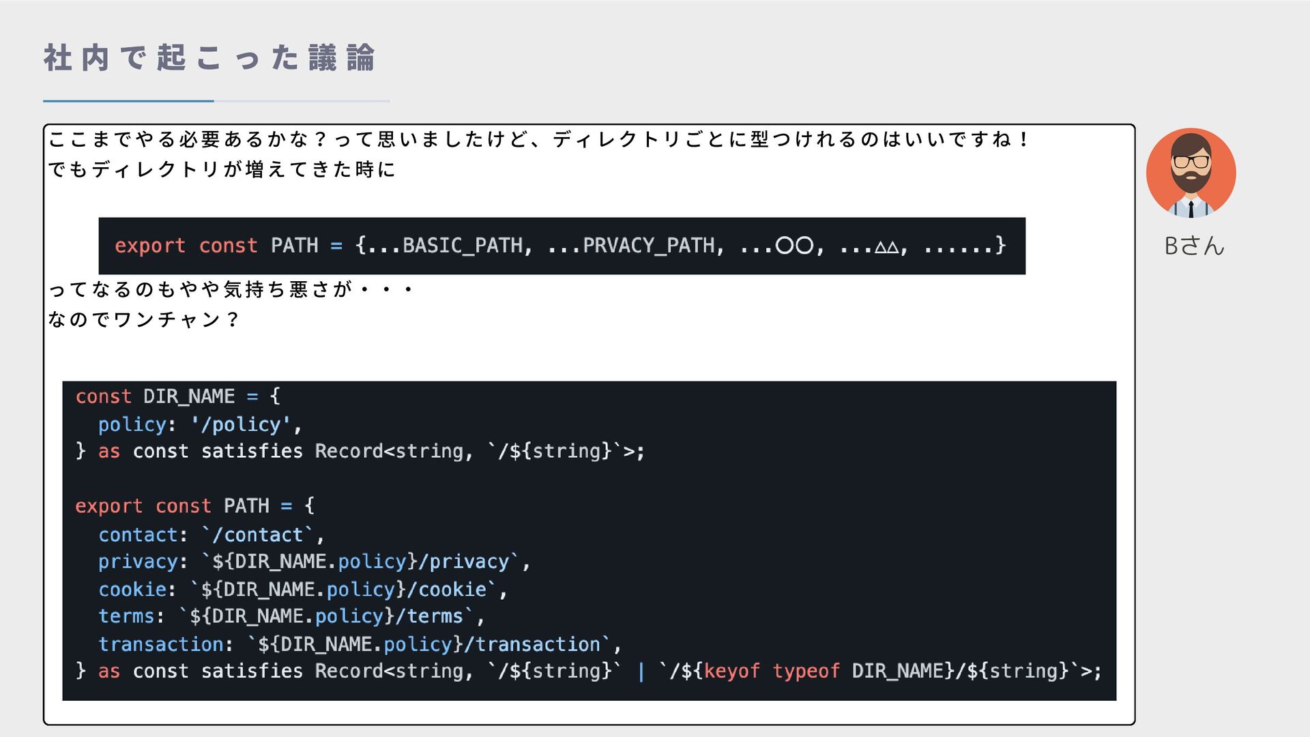Click PRVACY_PATH in the spread code
This screenshot has height=737, width=1310.
click(648, 246)
